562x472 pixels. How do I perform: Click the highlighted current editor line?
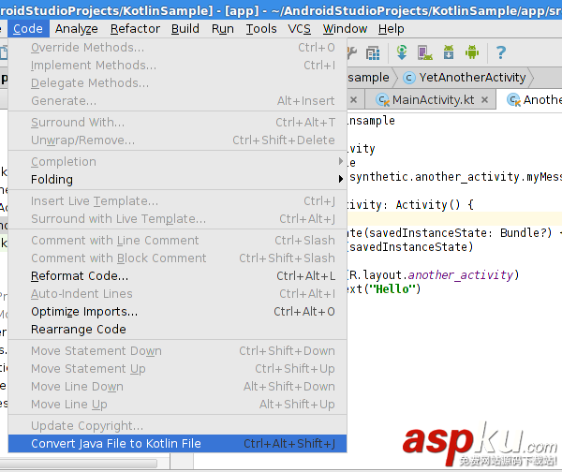[454, 218]
